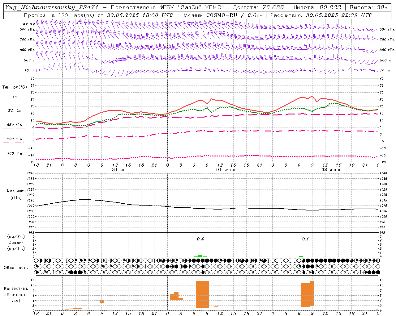Click the Давление panel label
396x316 pixels.
coord(16,191)
